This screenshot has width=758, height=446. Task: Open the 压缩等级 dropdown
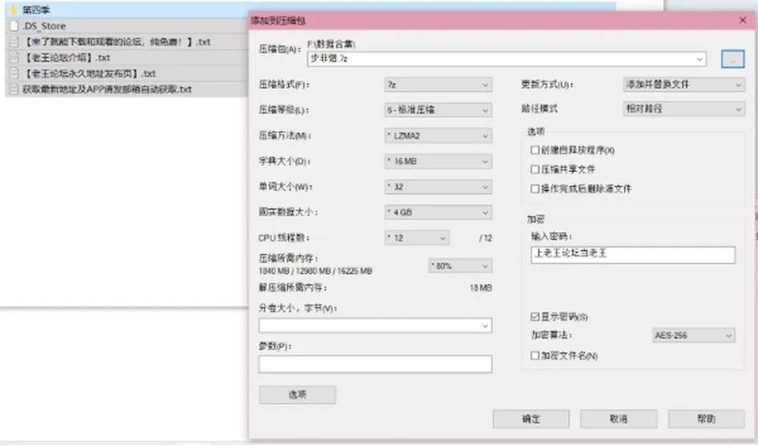[x=438, y=111]
